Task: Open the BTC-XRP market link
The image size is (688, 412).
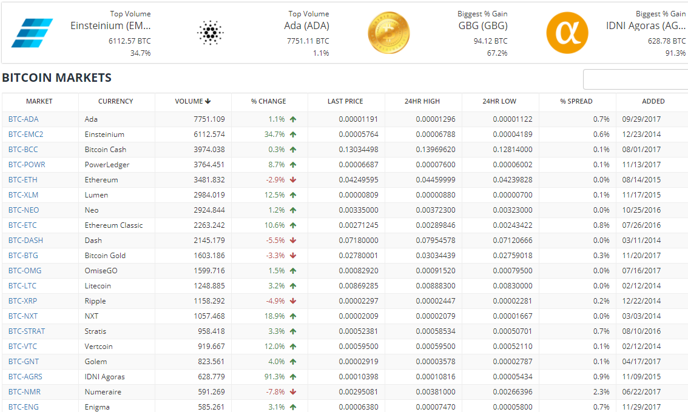Action: 23,301
